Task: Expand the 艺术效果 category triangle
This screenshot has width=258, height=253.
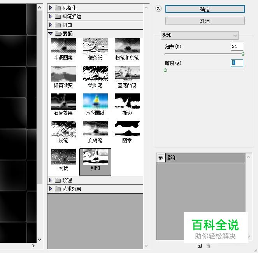Action: [51, 189]
